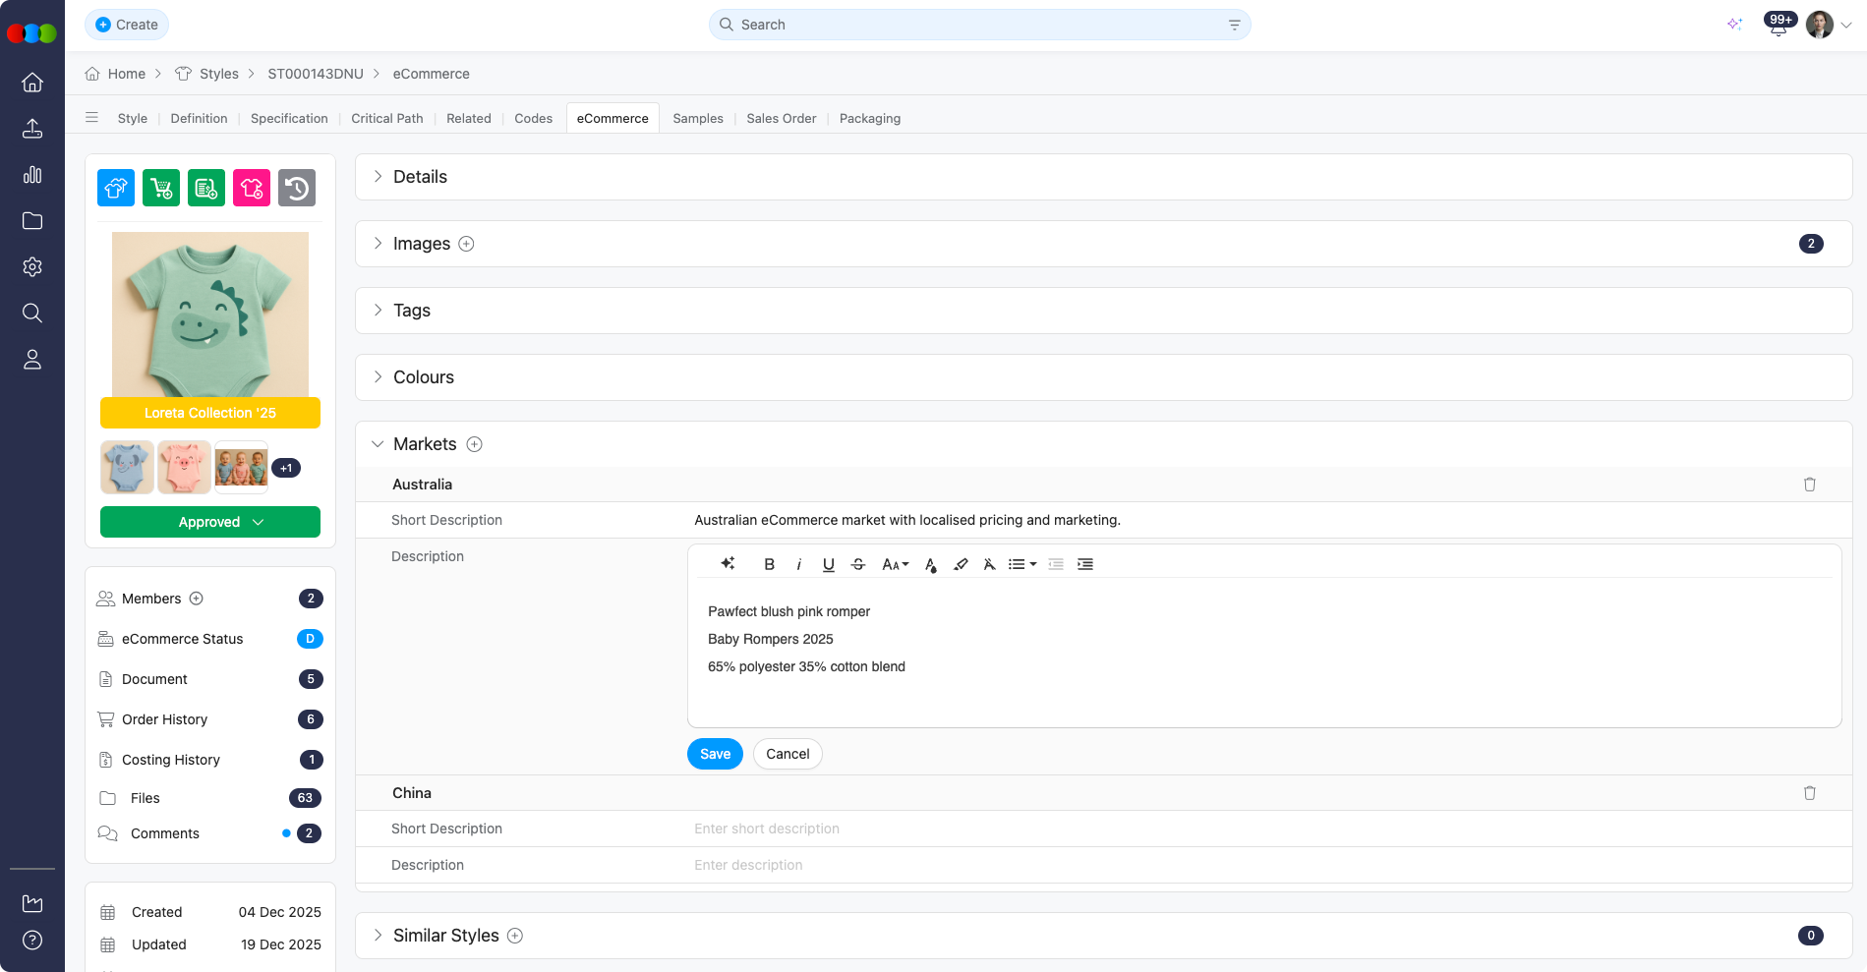The image size is (1867, 972).
Task: View style history via the gray clock icon
Action: [x=297, y=187]
